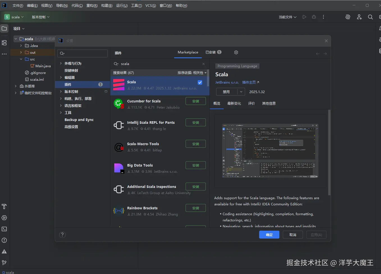381x274 pixels.
Task: Open the Problems tool window
Action: [4, 240]
